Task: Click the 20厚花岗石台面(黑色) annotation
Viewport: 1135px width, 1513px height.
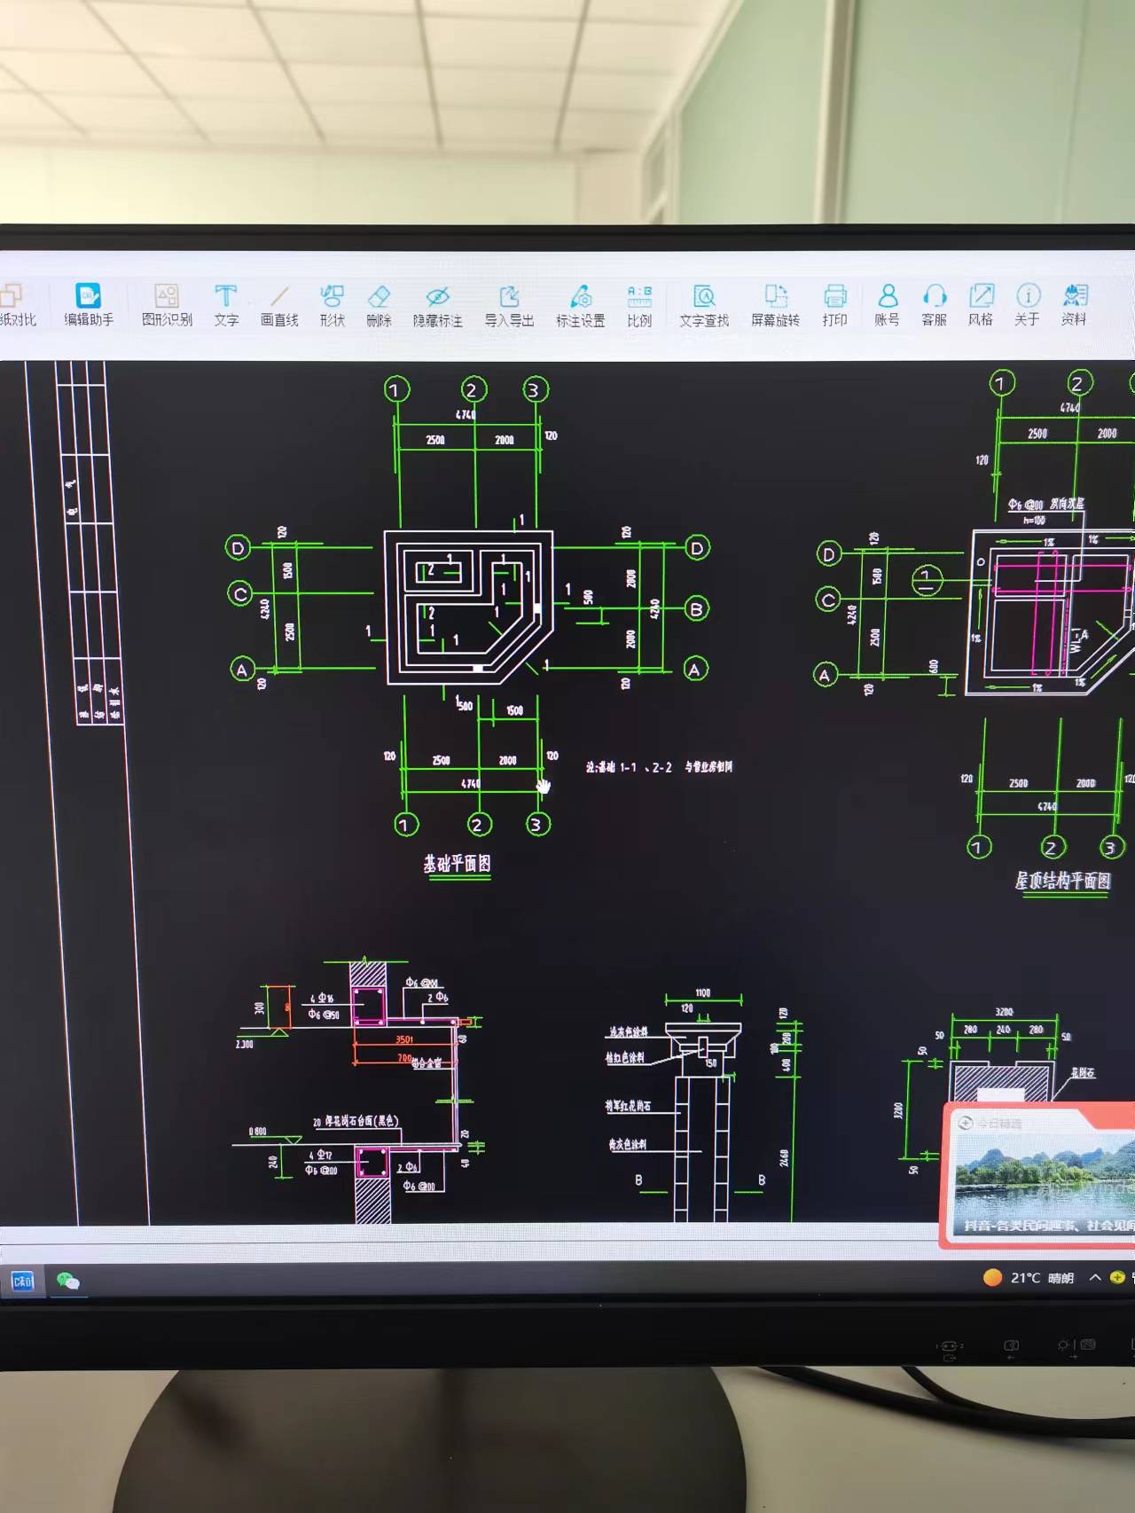Action: 356,1122
